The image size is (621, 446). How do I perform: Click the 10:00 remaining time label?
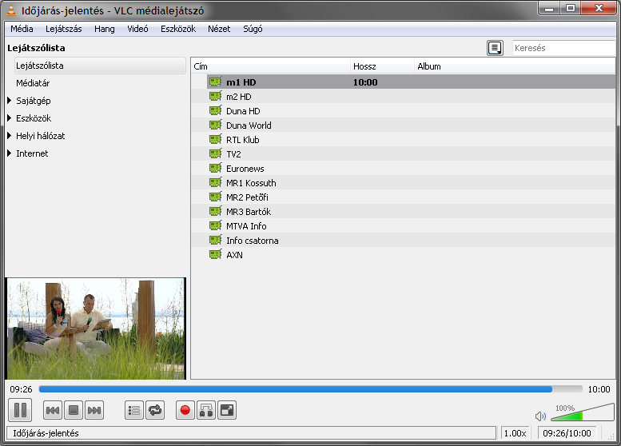(599, 389)
